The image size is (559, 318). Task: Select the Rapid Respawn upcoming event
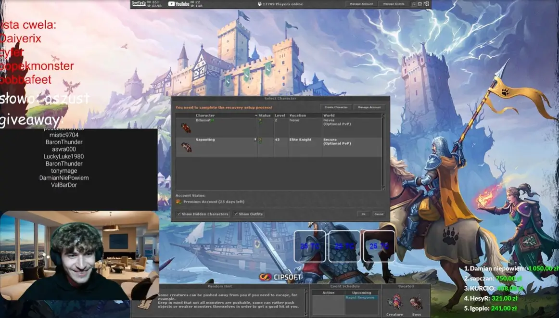(x=361, y=297)
